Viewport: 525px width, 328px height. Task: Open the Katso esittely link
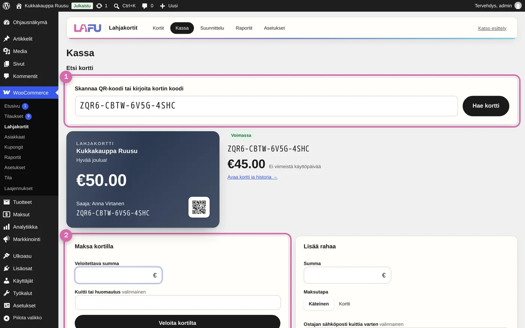(x=492, y=28)
